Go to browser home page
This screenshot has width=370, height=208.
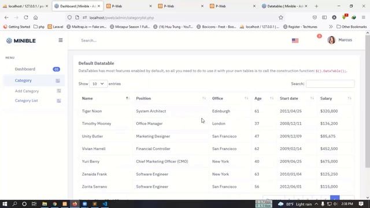[35, 17]
